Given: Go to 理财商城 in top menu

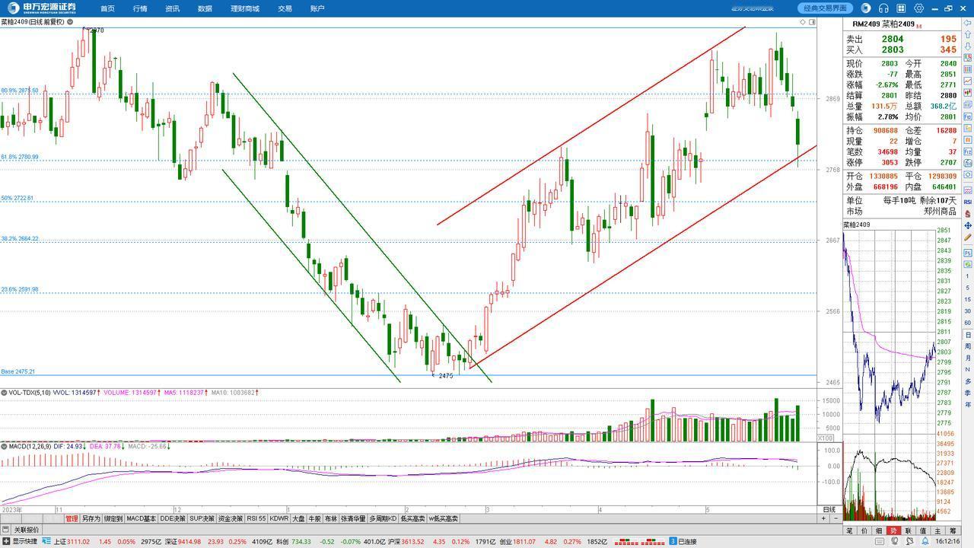Looking at the screenshot, I should click(245, 8).
